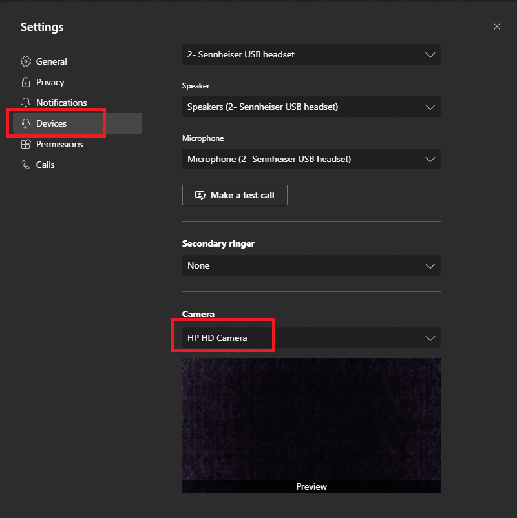Close the Settings dialog with X
The height and width of the screenshot is (518, 517).
click(x=496, y=26)
